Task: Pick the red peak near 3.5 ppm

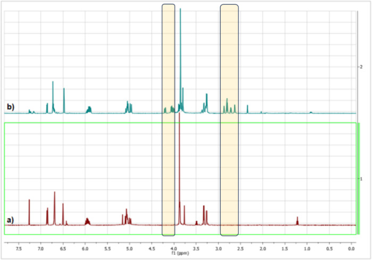Action: coord(197,223)
